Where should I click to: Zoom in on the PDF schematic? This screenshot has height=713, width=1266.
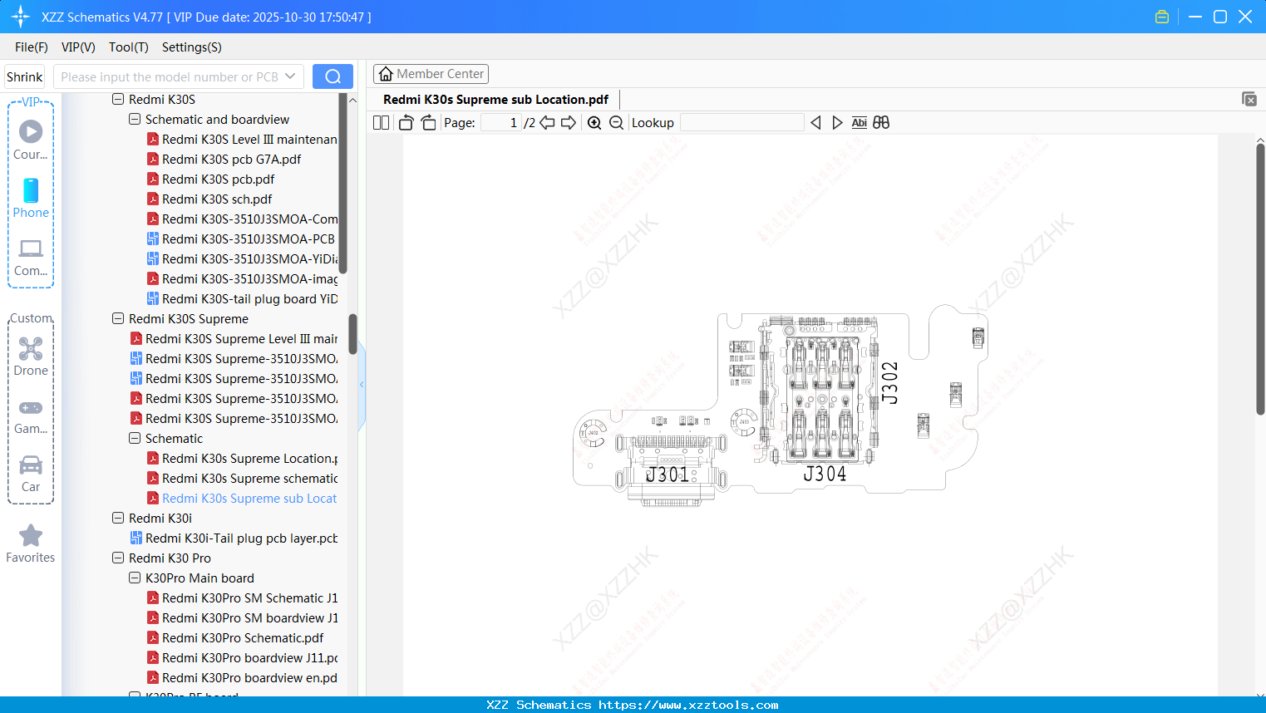594,122
